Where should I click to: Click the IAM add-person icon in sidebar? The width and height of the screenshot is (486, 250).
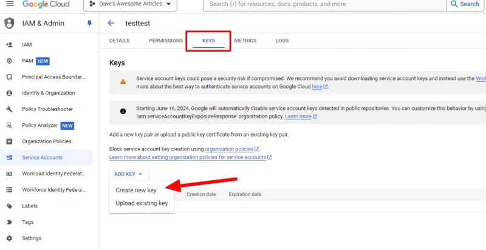pyautogui.click(x=9, y=45)
